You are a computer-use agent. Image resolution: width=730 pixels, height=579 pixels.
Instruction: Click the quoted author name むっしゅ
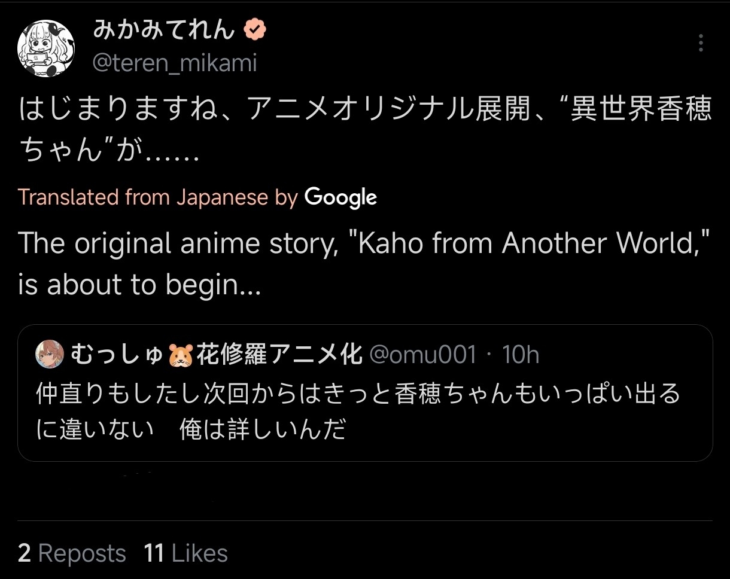point(116,355)
